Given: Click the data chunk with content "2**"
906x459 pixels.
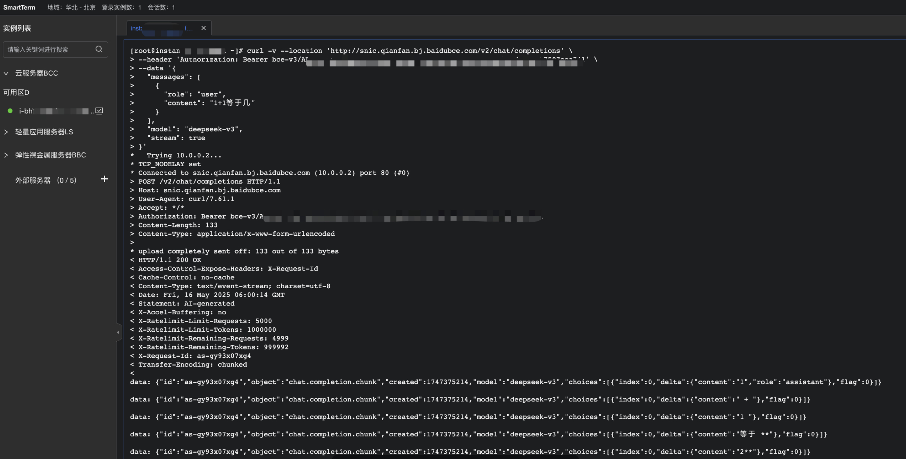Looking at the screenshot, I should pyautogui.click(x=470, y=452).
